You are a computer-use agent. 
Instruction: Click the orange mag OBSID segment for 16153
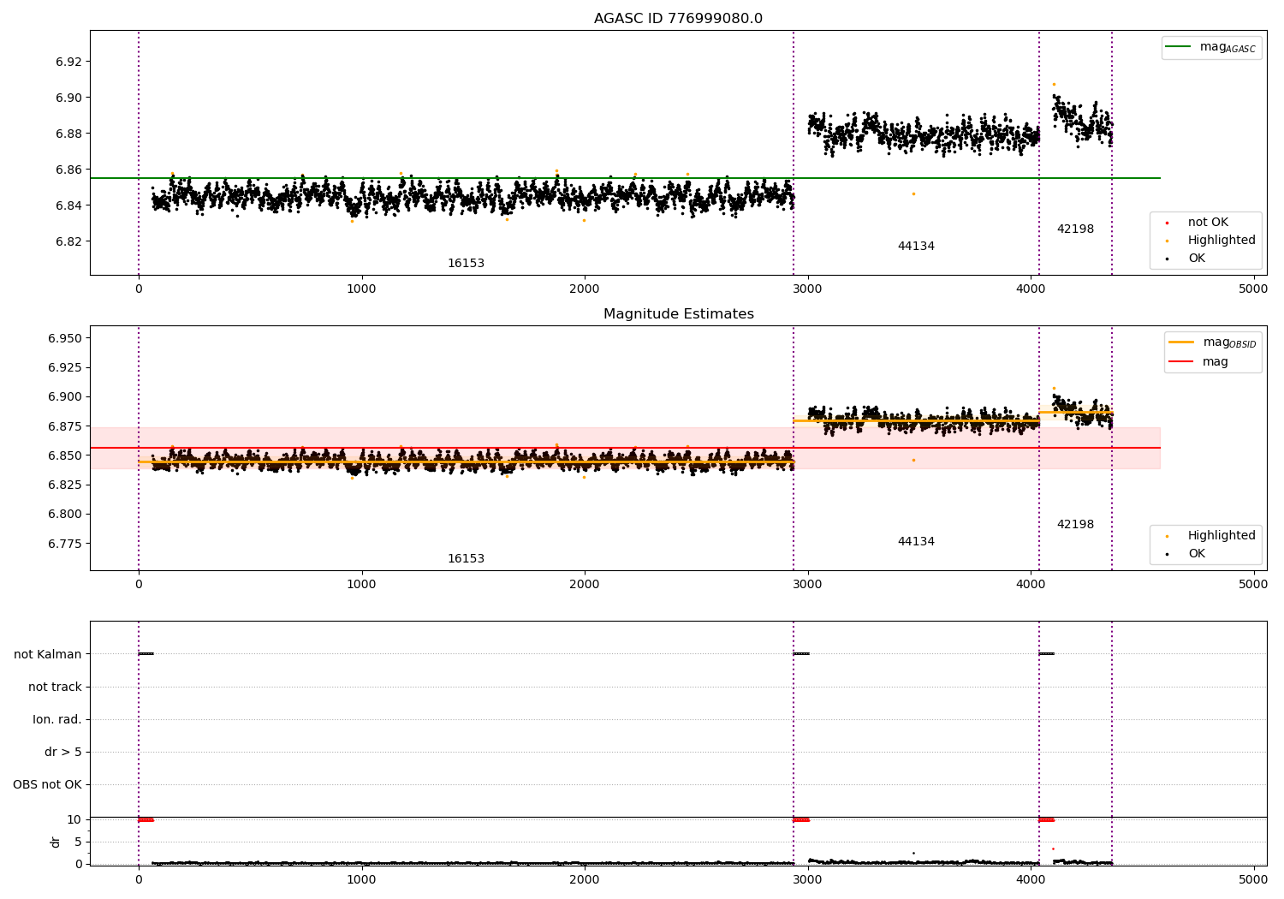tap(467, 462)
